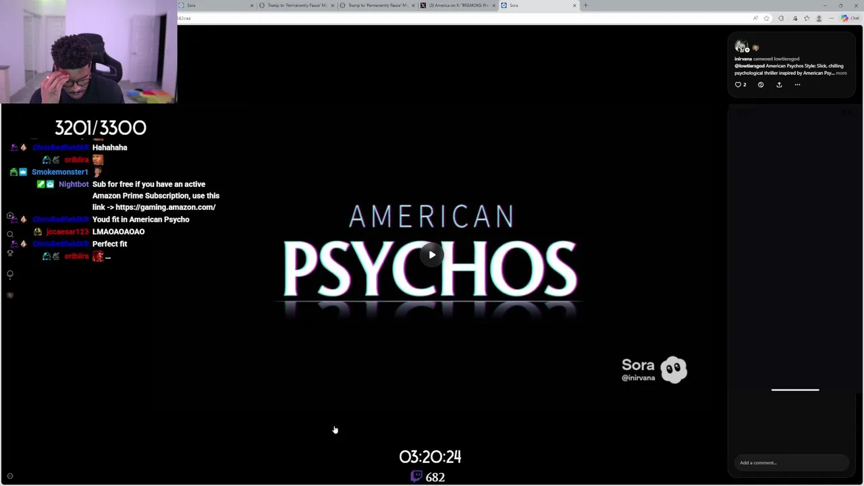This screenshot has width=864, height=486.
Task: Click the 'inirvana' username in post header
Action: pos(742,59)
